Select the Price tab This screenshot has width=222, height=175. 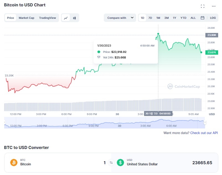(x=11, y=18)
